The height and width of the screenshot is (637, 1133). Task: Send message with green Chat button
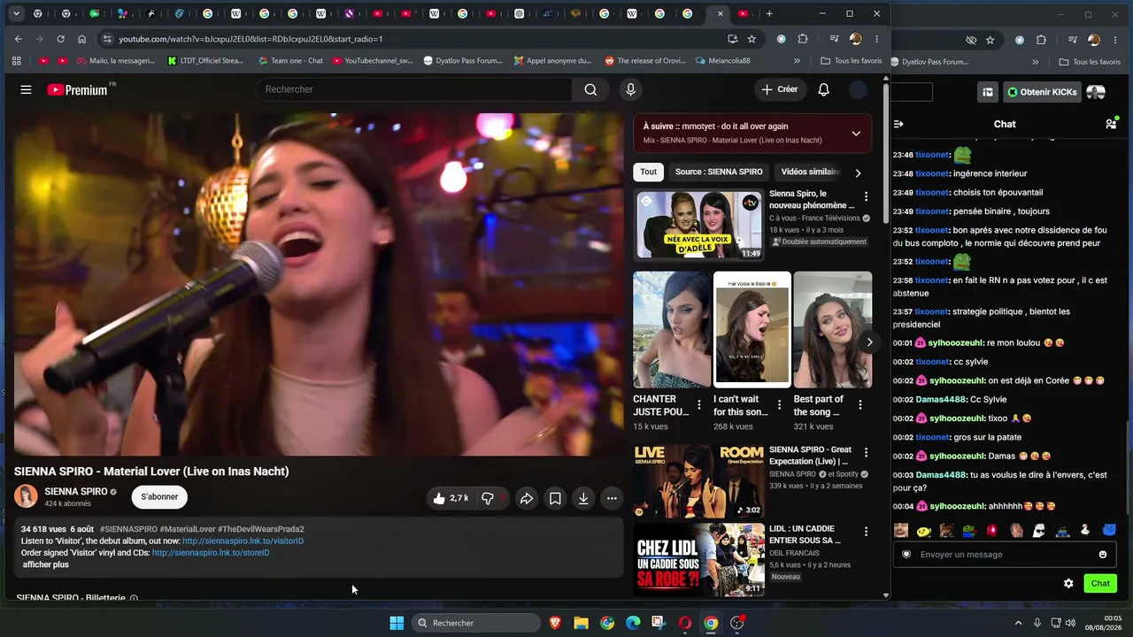1100,583
